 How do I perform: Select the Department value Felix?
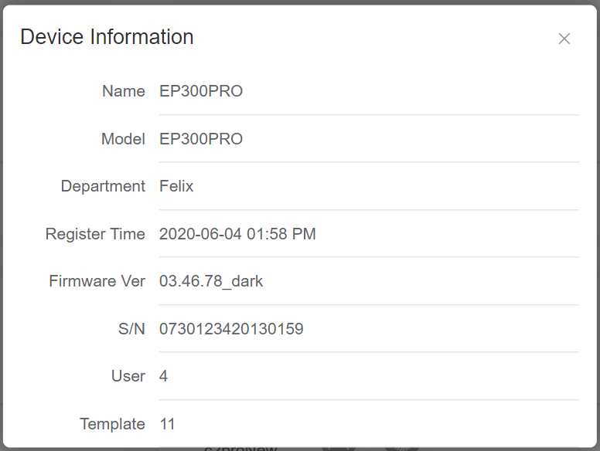176,186
